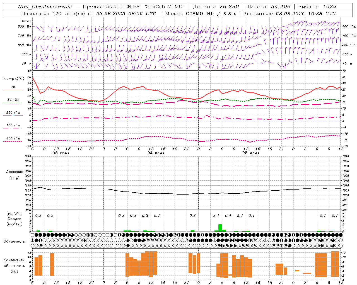Click the Конвективн. облачность panel label
357x285 pixels.
14,263
